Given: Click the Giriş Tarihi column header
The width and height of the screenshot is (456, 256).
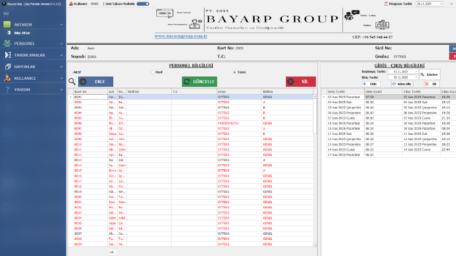Looking at the screenshot, I should pyautogui.click(x=345, y=91).
